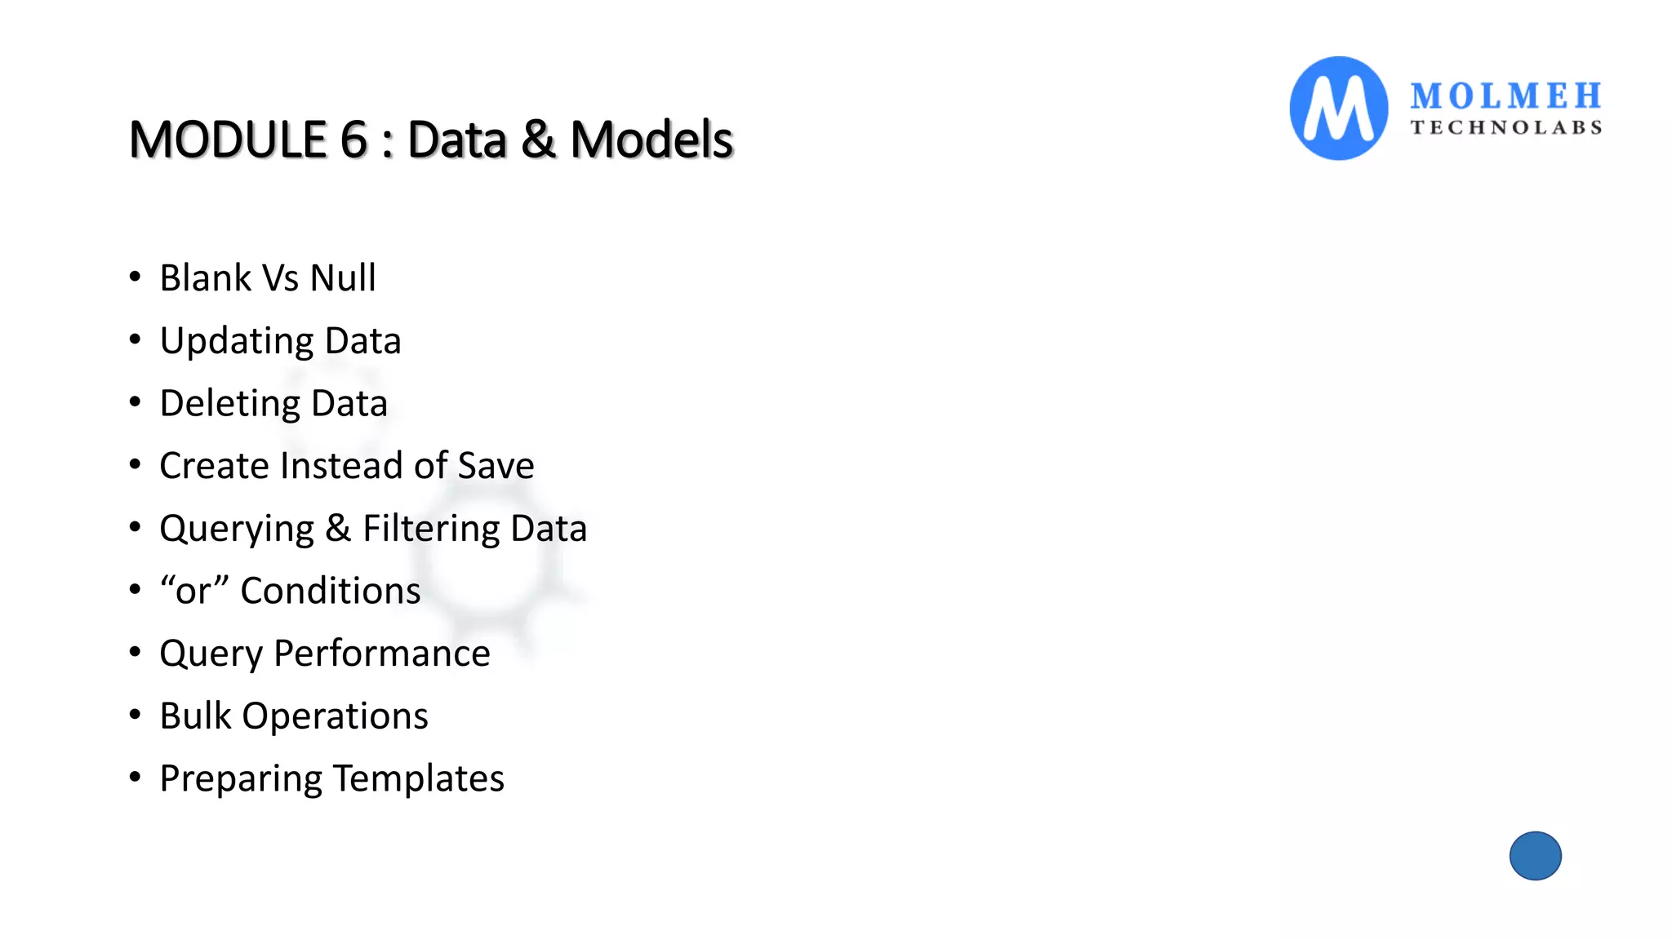Image resolution: width=1672 pixels, height=940 pixels.
Task: Click the Preparing Templates list item
Action: click(331, 778)
